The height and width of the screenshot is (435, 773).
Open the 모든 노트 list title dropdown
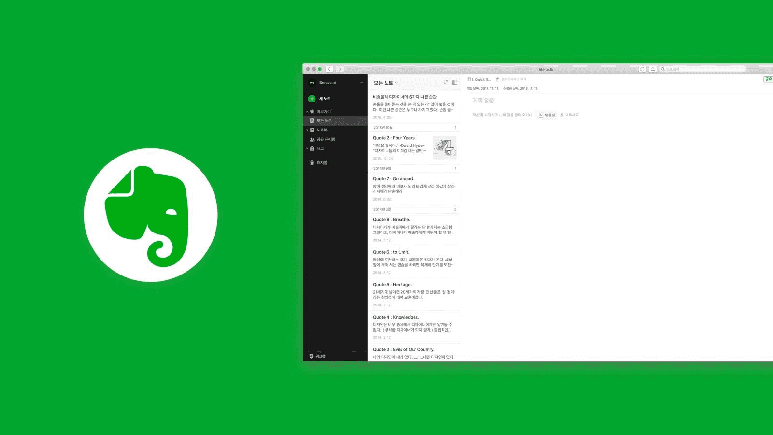(386, 83)
